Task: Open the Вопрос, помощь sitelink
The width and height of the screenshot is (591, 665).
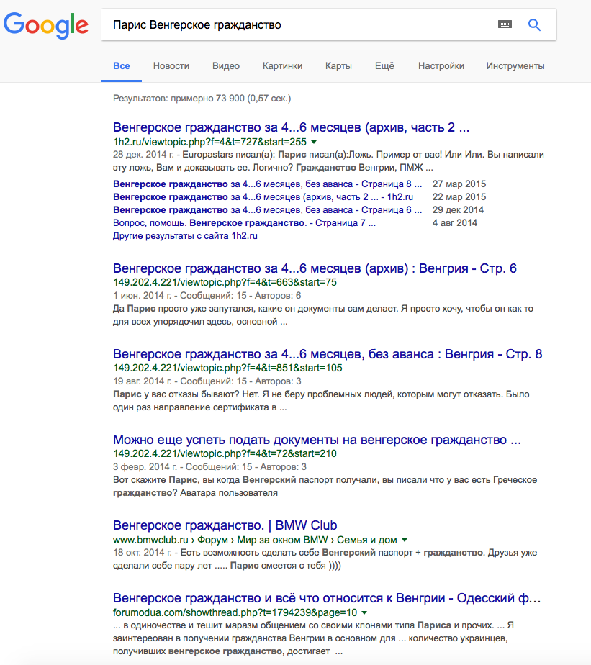Action: pyautogui.click(x=245, y=223)
